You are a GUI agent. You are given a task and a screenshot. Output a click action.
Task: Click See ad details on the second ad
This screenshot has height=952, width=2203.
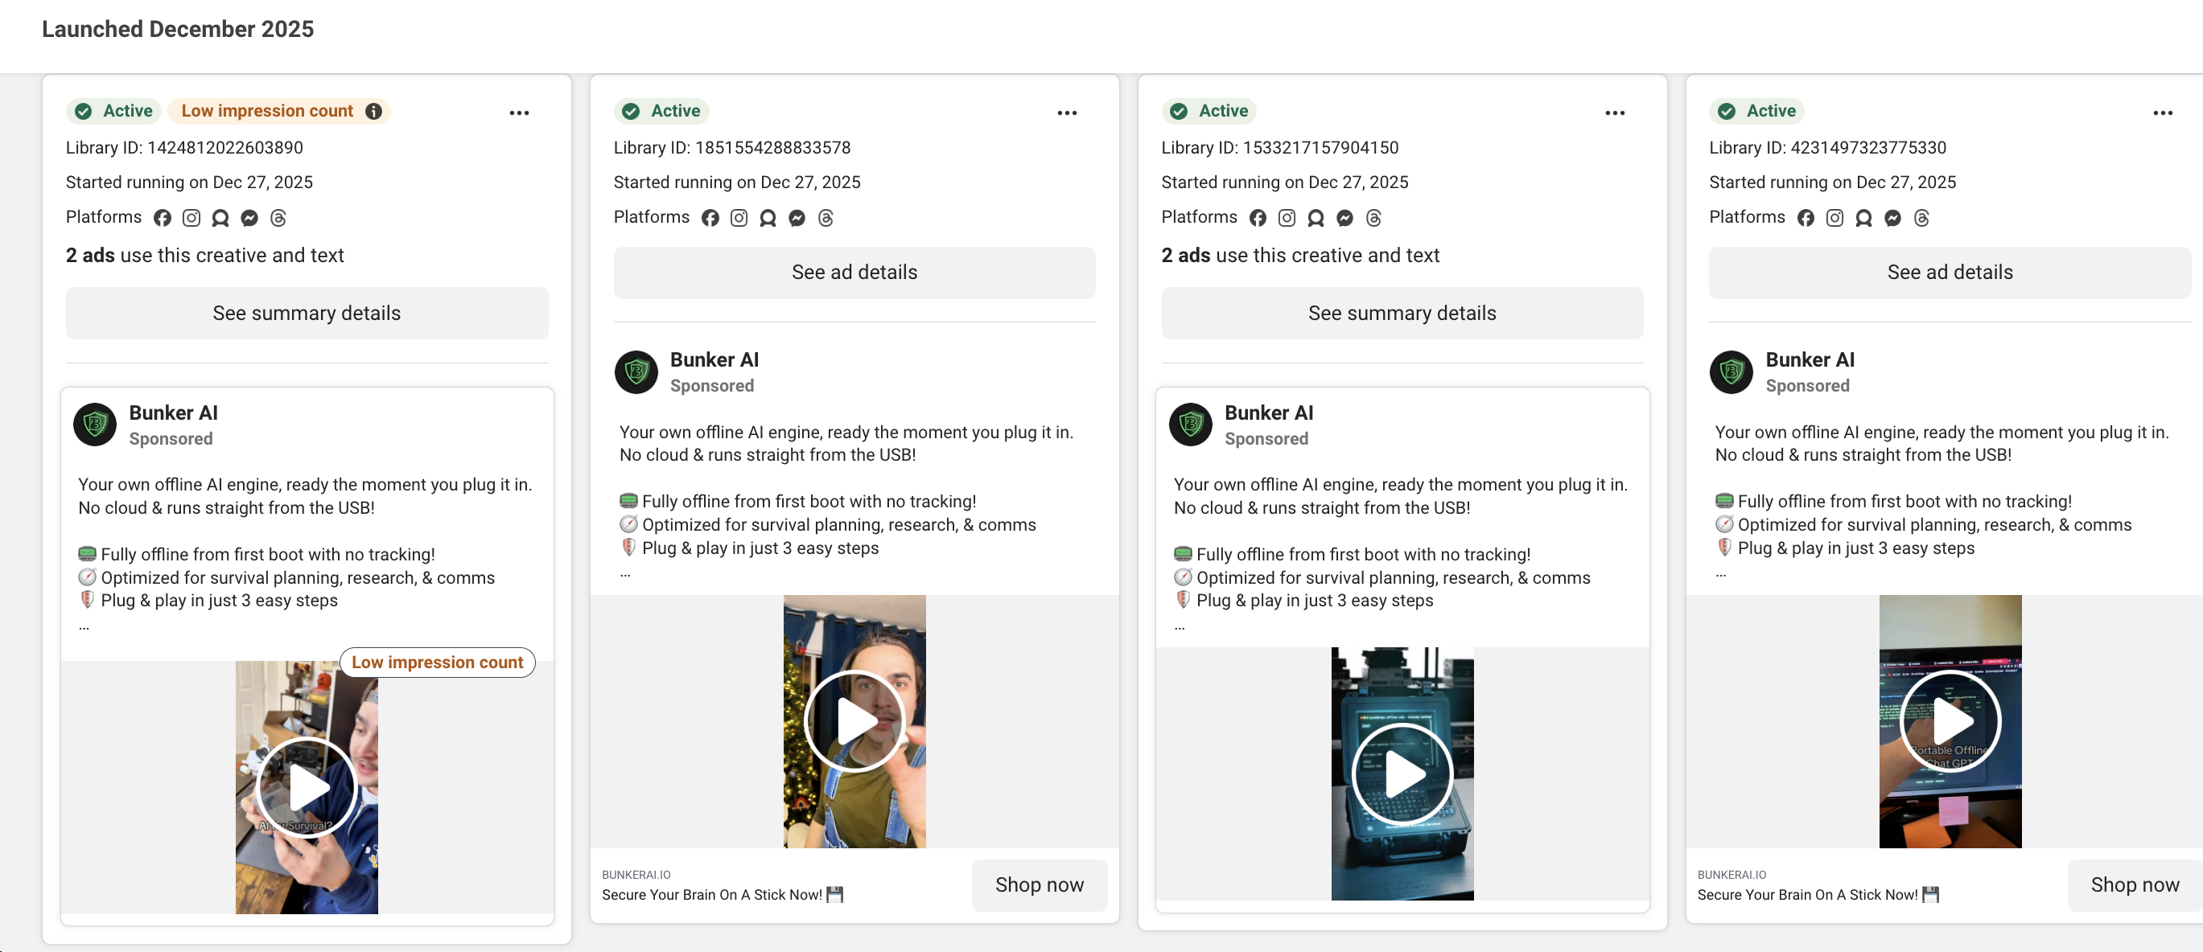coord(854,272)
